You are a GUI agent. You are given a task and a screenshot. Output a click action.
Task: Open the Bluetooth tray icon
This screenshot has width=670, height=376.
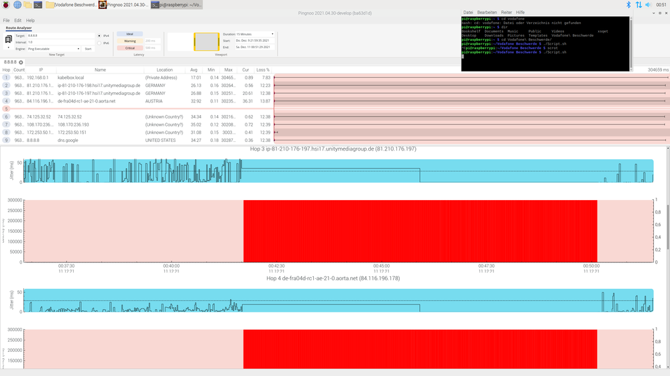pos(628,5)
